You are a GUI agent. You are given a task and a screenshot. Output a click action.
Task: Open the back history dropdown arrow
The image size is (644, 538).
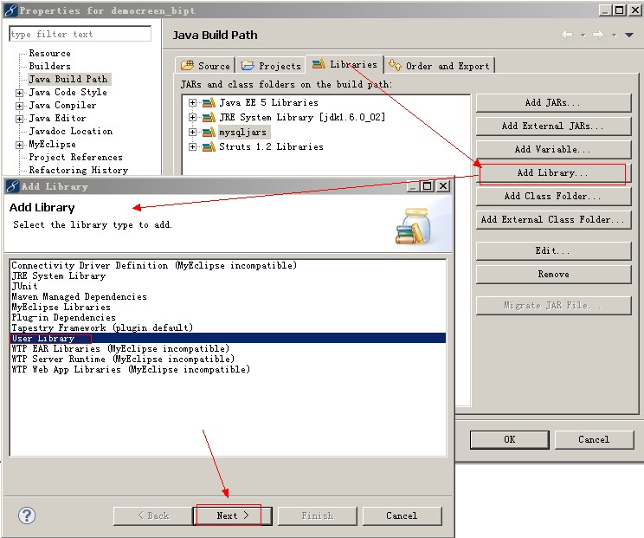(x=583, y=36)
